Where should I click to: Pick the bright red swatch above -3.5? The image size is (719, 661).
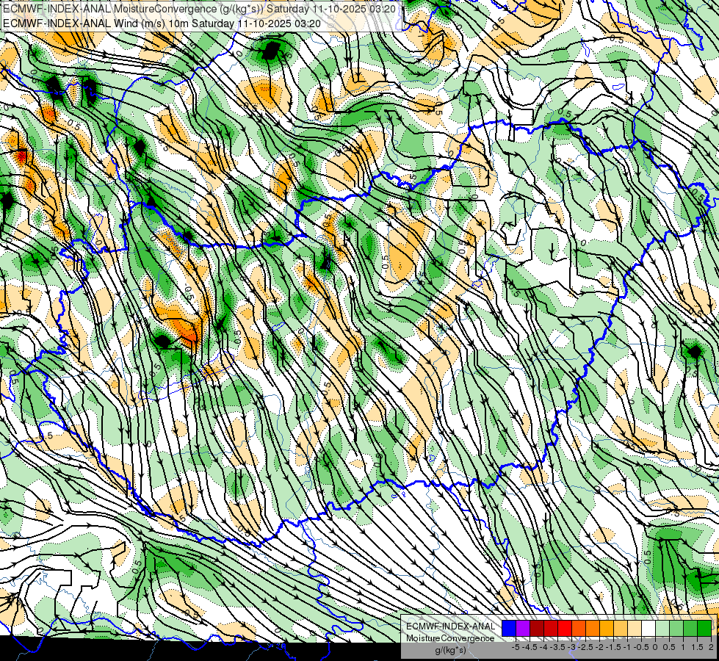click(x=565, y=628)
